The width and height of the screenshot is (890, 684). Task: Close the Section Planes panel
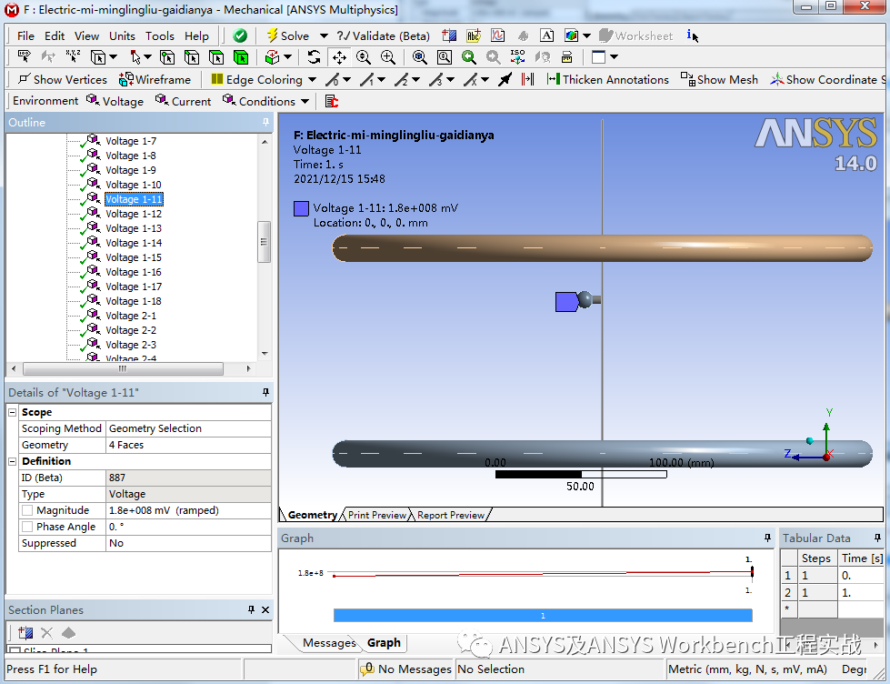[x=265, y=609]
